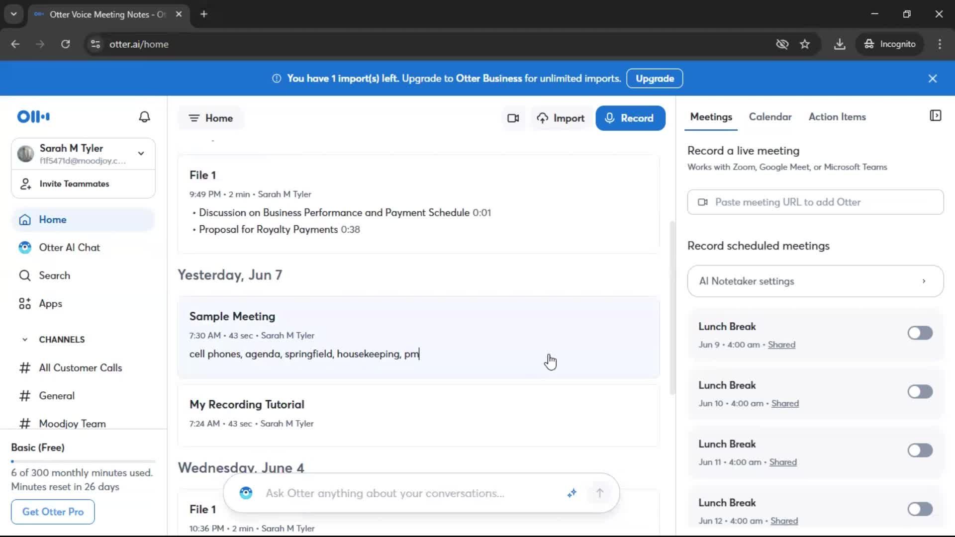
Task: Open Shared link for Jun 12 Lunch Break
Action: (784, 521)
